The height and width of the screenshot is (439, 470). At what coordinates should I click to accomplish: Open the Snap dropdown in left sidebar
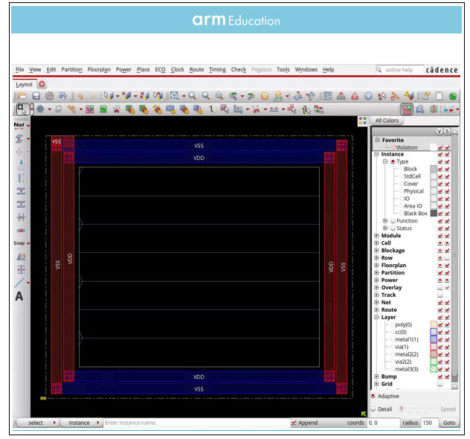pyautogui.click(x=27, y=243)
